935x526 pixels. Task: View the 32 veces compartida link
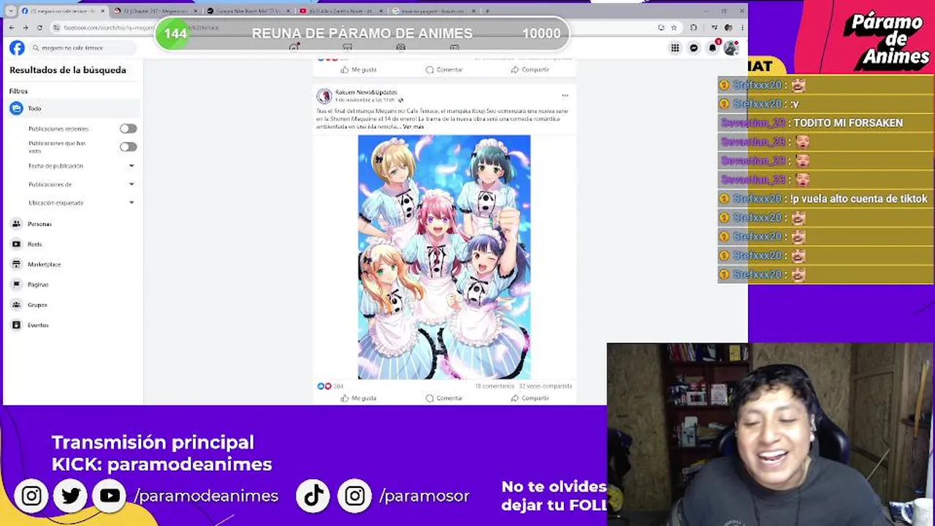545,386
